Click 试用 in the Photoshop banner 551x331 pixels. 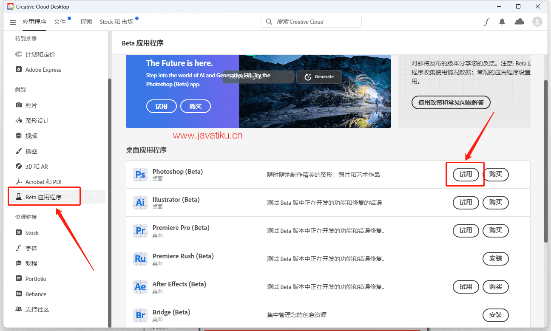click(162, 106)
